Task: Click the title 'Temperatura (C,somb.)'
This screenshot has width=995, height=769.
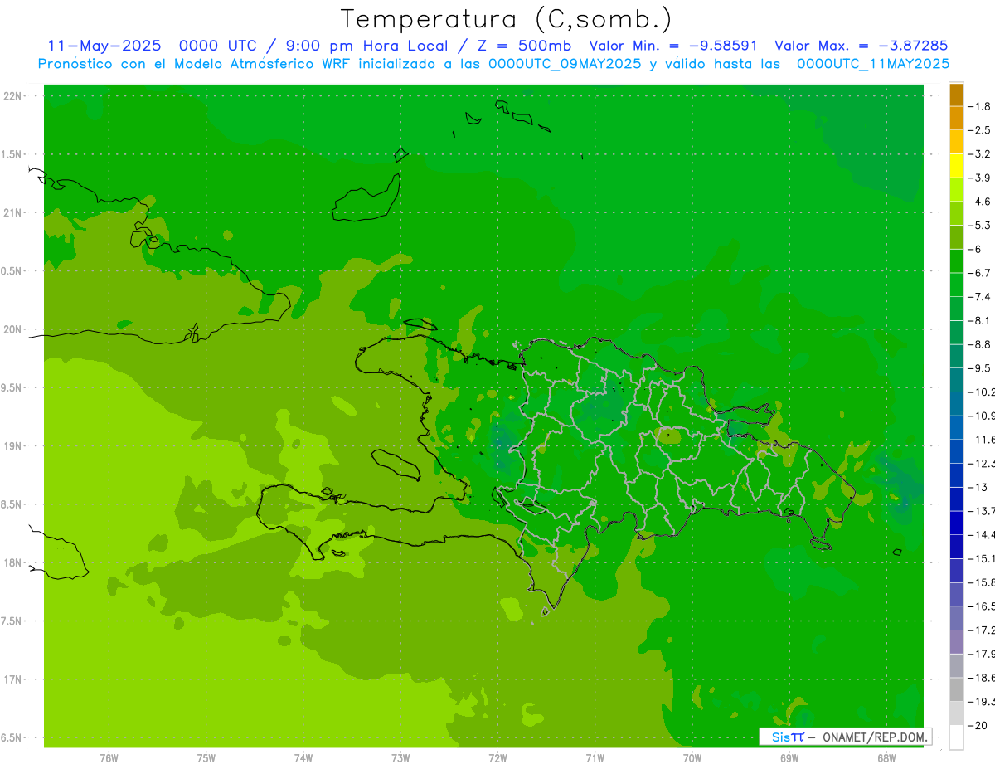Action: pyautogui.click(x=506, y=20)
